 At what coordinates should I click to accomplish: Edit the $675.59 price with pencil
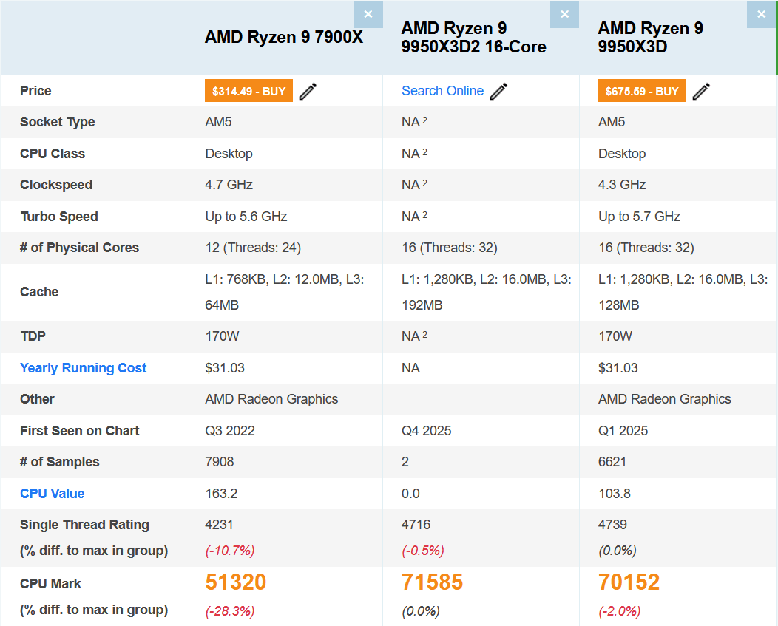click(x=701, y=91)
